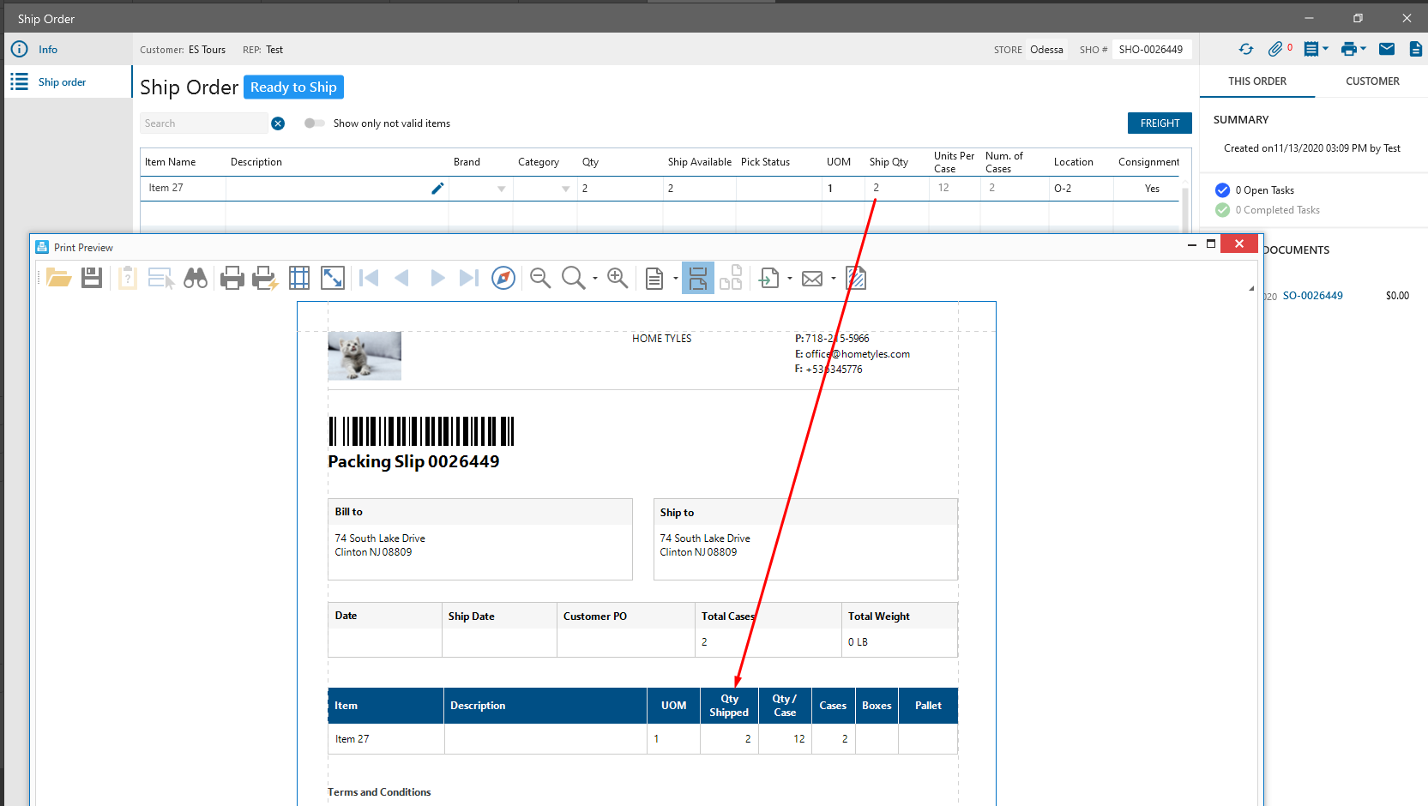Screen dimensions: 1428x806
Task: Click the Quick Print icon with lightning bolt
Action: pyautogui.click(x=265, y=278)
